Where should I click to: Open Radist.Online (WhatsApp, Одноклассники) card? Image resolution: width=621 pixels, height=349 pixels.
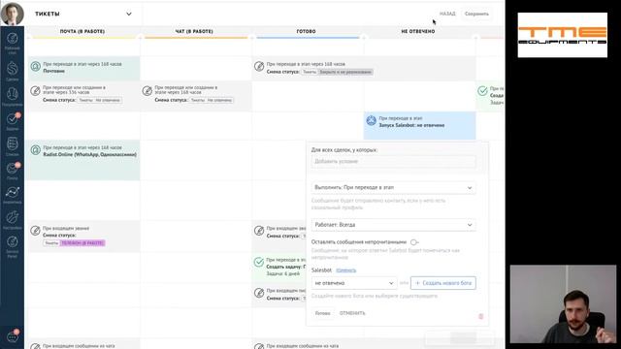pos(83,160)
